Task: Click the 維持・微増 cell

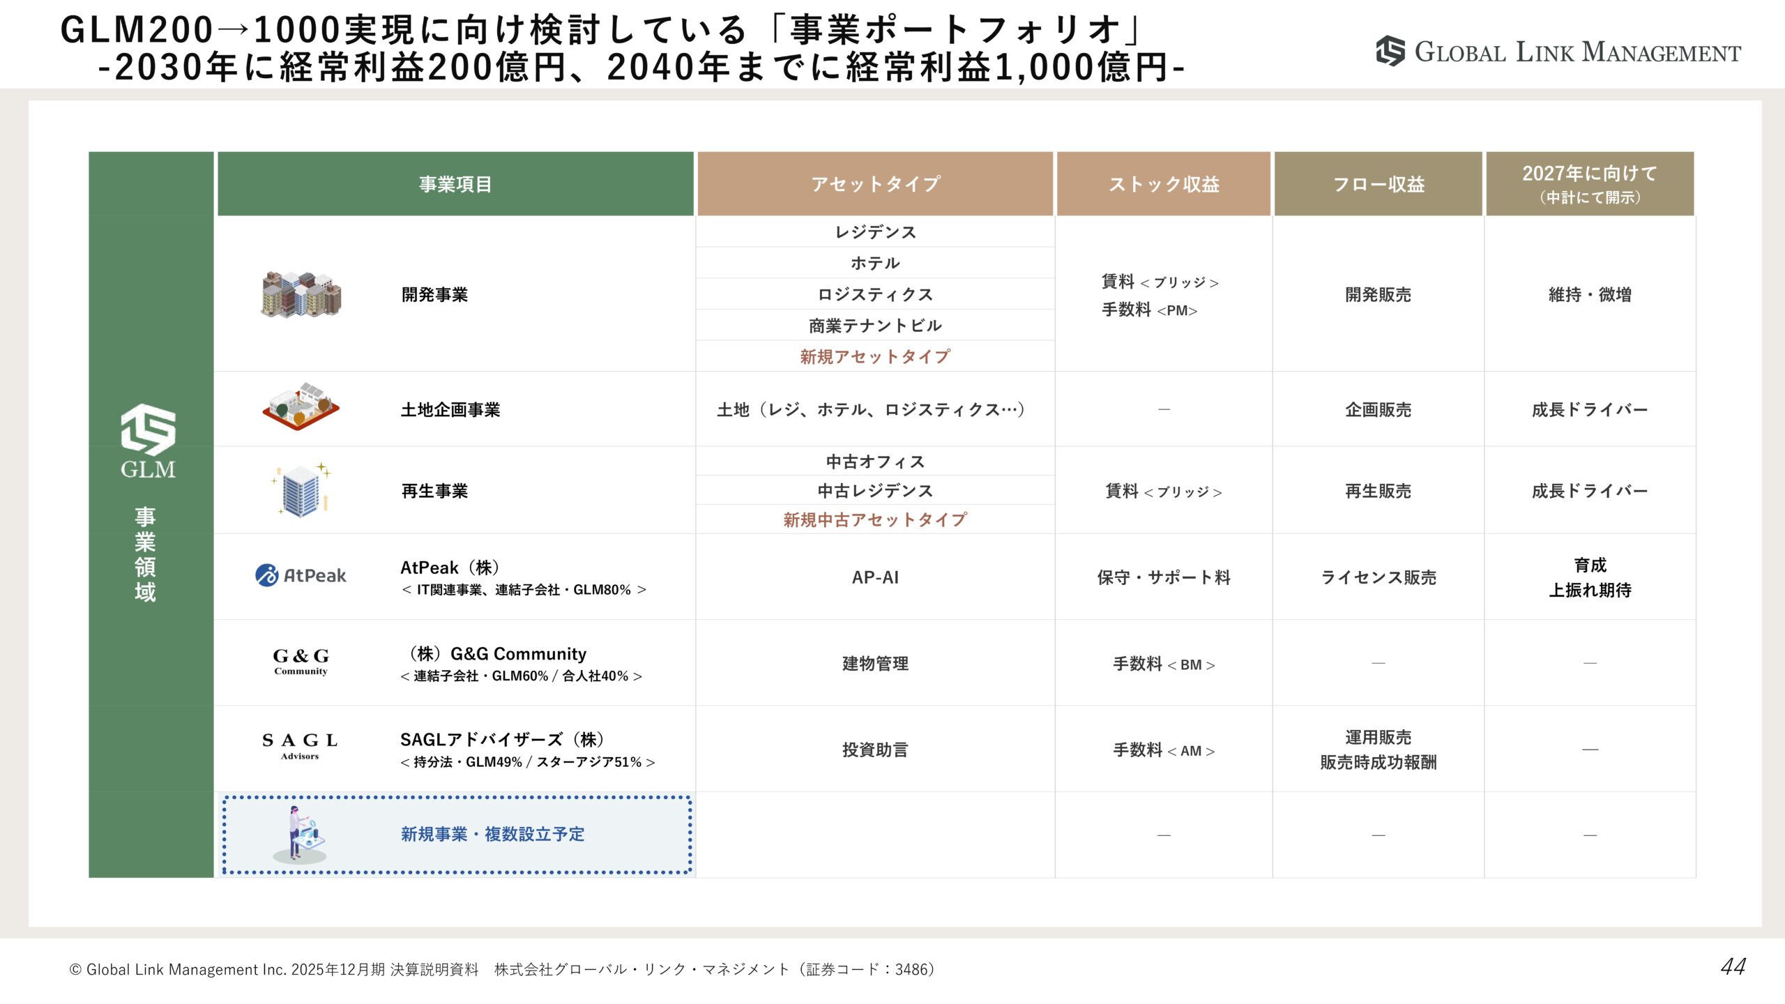Action: coord(1590,294)
